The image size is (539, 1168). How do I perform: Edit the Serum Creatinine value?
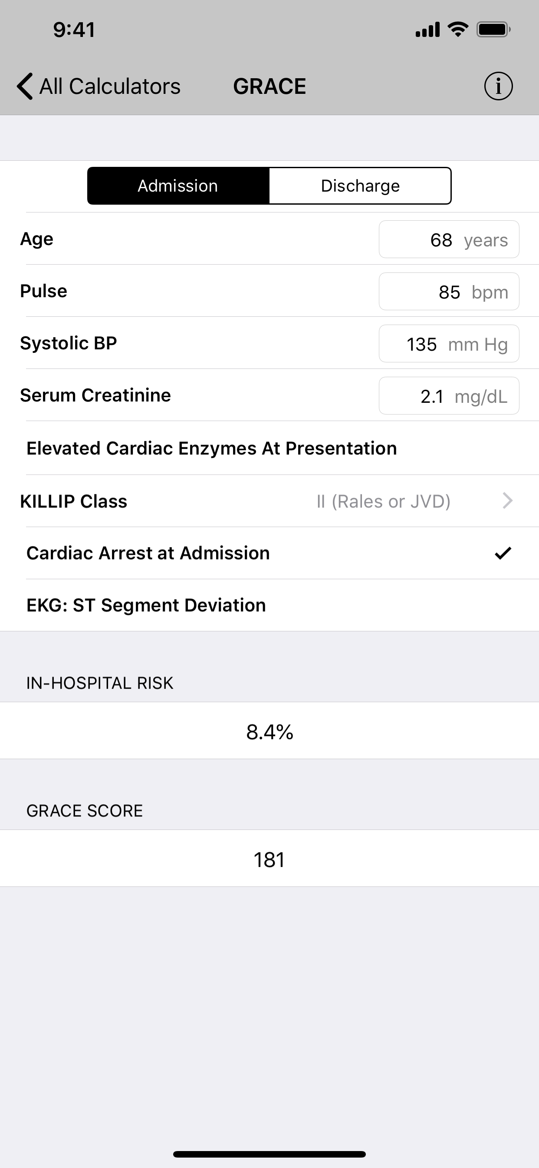449,396
